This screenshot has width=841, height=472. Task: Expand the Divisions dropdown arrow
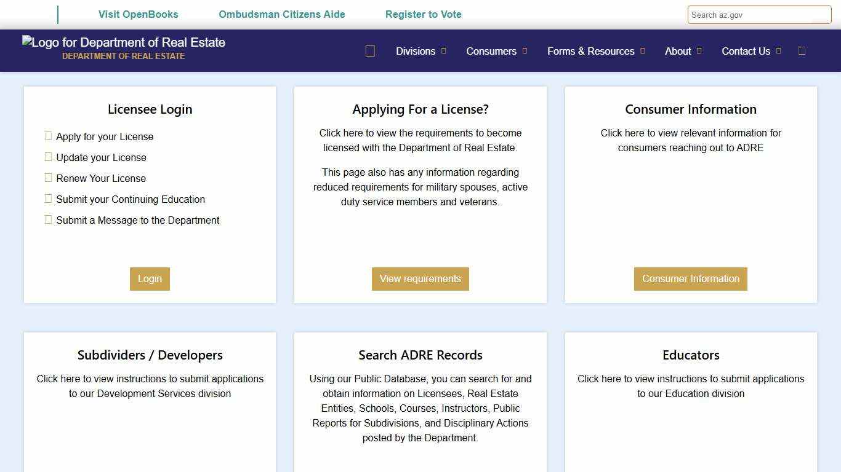[x=443, y=51]
